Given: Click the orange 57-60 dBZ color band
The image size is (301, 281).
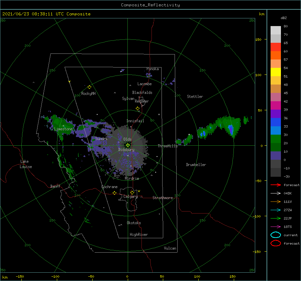Looking at the screenshot, I should click(x=276, y=55).
